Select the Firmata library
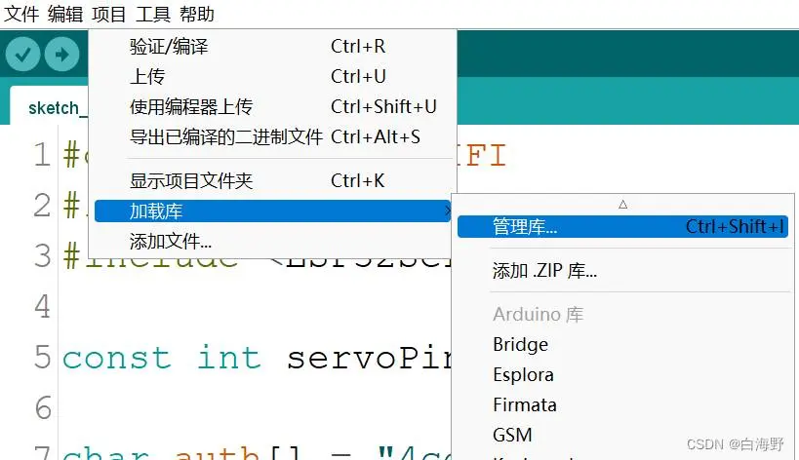Screen dimensions: 799x460 point(622,404)
